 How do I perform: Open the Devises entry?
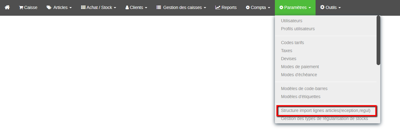tap(289, 59)
